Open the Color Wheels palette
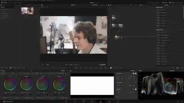This screenshot has width=184, height=103. point(11,68)
